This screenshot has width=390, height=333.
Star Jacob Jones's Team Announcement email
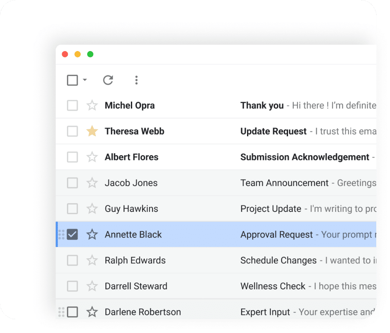point(92,183)
